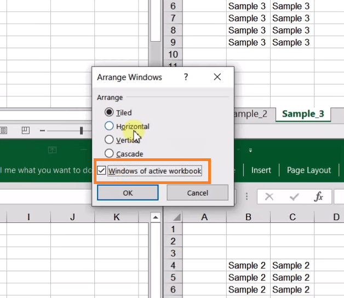Click the formula bar enter checkmark
Screen dimensions: 344x298
tap(294, 197)
